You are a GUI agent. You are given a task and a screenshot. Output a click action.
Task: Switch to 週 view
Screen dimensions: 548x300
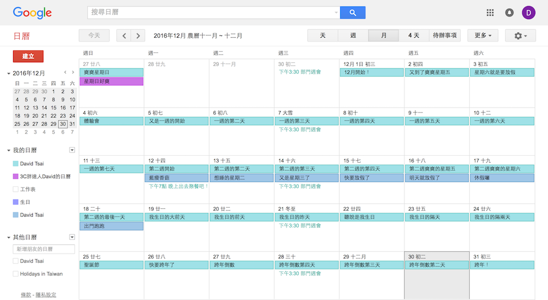(353, 36)
